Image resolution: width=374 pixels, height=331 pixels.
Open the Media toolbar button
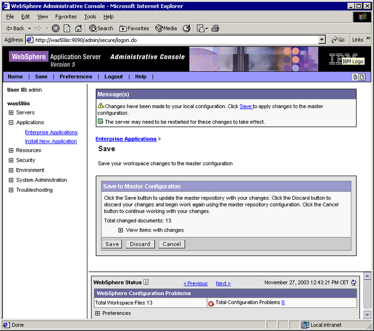click(166, 28)
